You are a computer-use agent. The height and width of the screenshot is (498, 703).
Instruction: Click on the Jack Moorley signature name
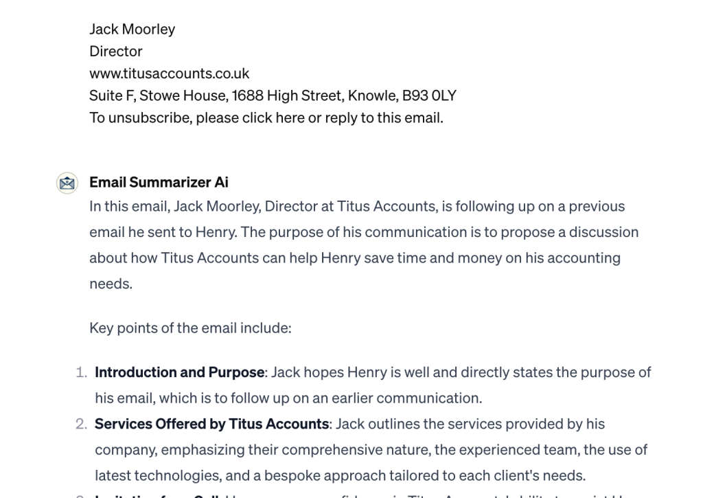(x=132, y=29)
